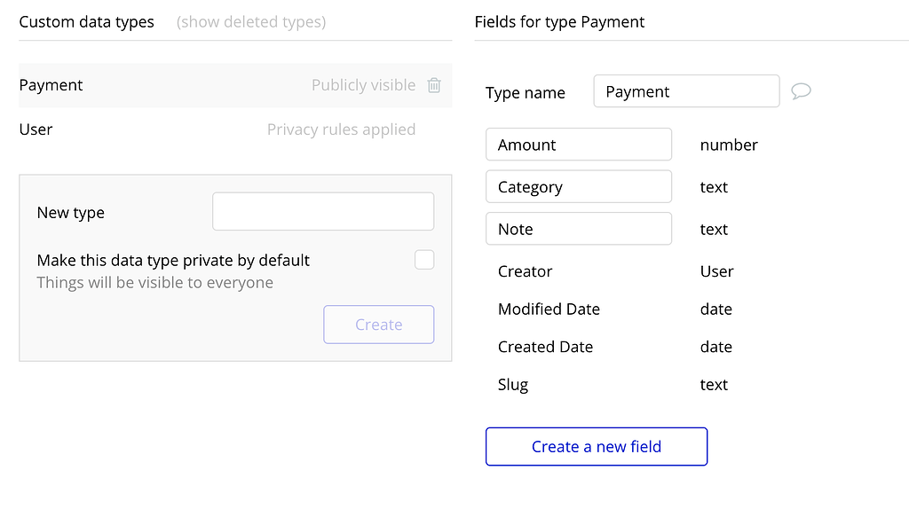
Task: Select the Creator field of type User
Action: (525, 271)
